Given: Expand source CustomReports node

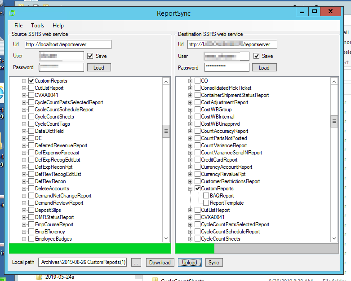Looking at the screenshot, I should (x=24, y=81).
